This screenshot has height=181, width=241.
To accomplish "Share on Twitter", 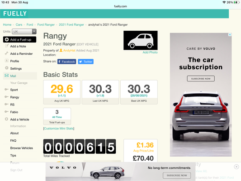I will pos(85,62).
